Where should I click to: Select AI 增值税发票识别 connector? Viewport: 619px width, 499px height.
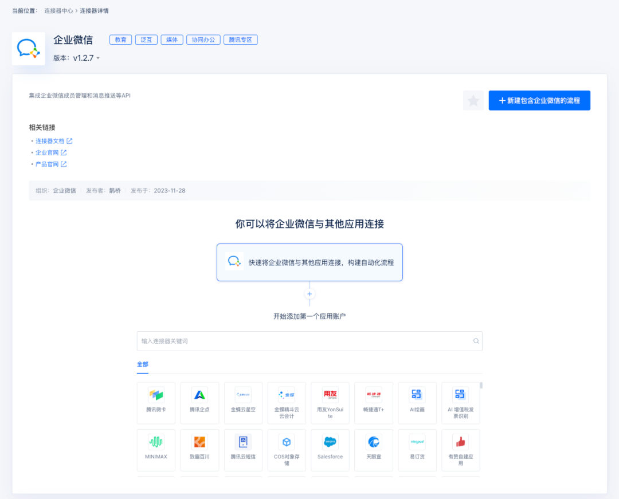461,403
